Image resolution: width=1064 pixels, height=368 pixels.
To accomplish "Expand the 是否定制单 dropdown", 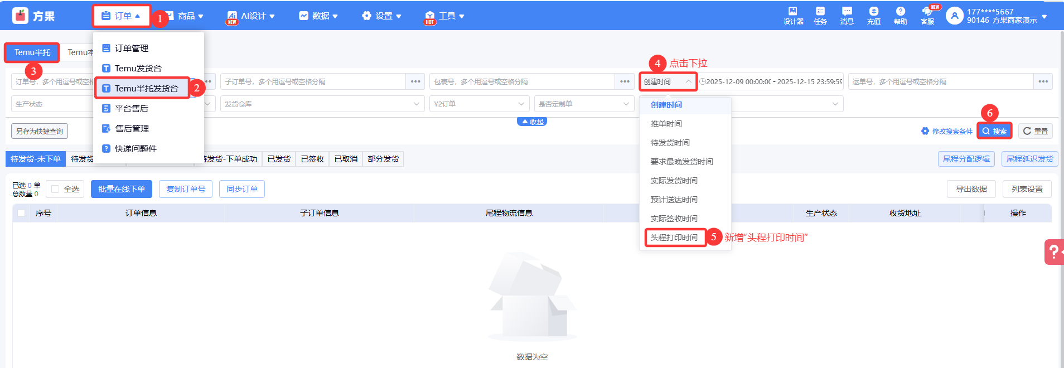I will pyautogui.click(x=583, y=104).
